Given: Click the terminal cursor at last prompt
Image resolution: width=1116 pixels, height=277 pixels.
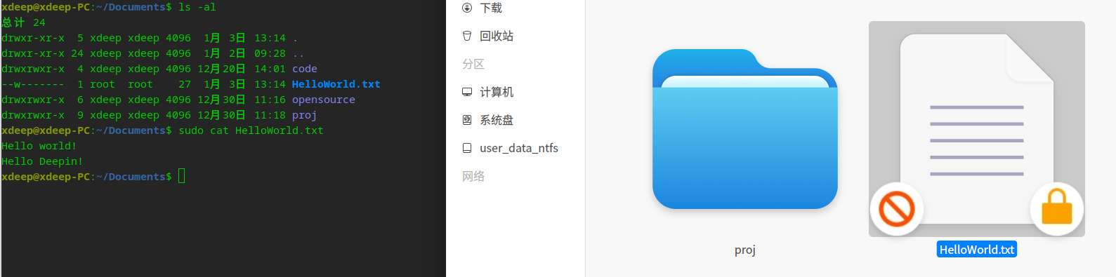Looking at the screenshot, I should point(182,176).
